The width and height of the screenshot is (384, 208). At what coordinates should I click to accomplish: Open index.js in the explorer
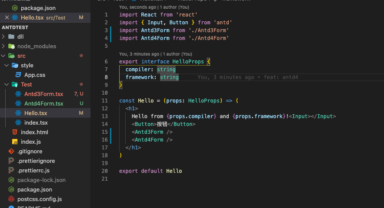click(x=31, y=142)
